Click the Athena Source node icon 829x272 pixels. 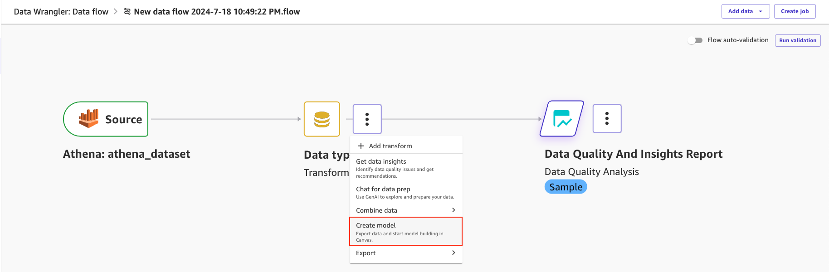coord(106,119)
